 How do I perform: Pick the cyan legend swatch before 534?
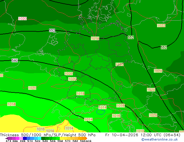39,138
